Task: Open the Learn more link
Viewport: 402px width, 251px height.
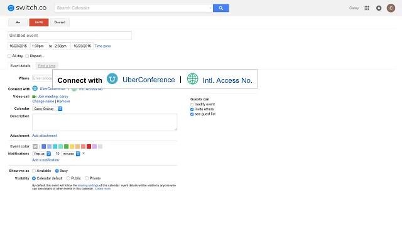Action: (103, 188)
